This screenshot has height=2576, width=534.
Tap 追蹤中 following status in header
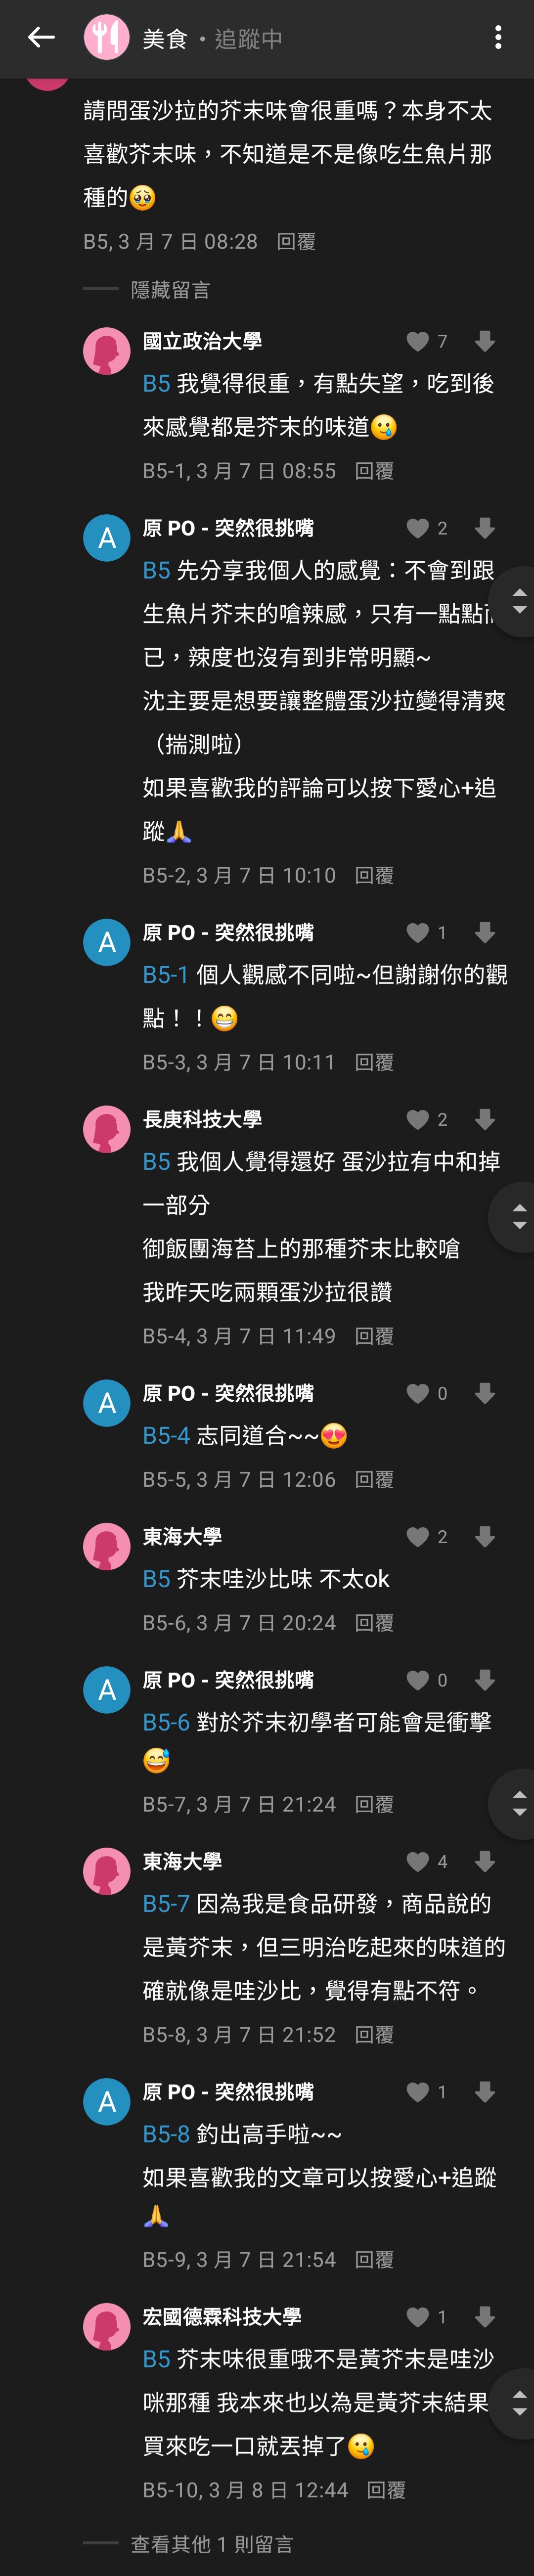tap(248, 39)
